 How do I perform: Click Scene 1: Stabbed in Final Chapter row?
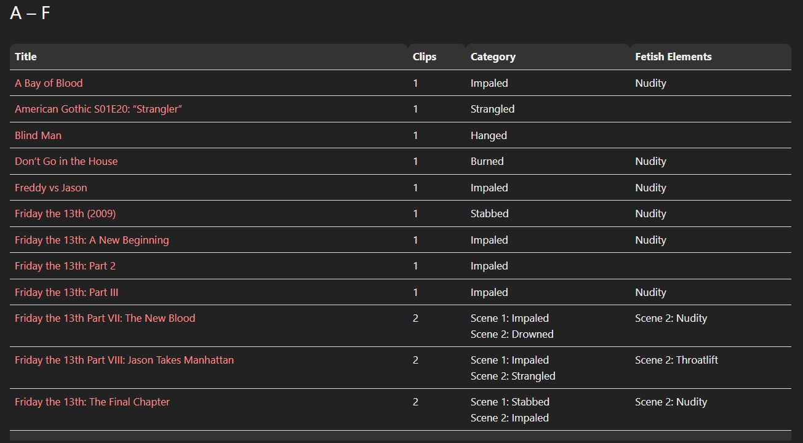click(x=510, y=402)
